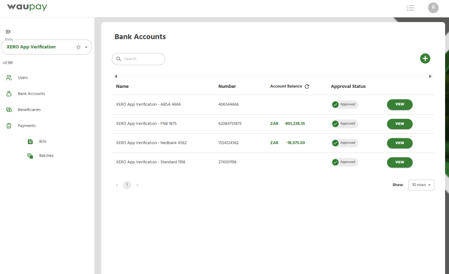Click the entity settings gear icon
The width and height of the screenshot is (449, 274).
(x=78, y=47)
